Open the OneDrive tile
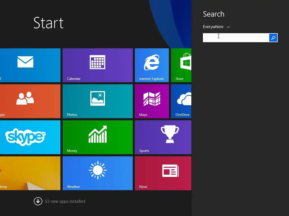Image resolution: width=289 pixels, height=216 pixels. click(181, 101)
